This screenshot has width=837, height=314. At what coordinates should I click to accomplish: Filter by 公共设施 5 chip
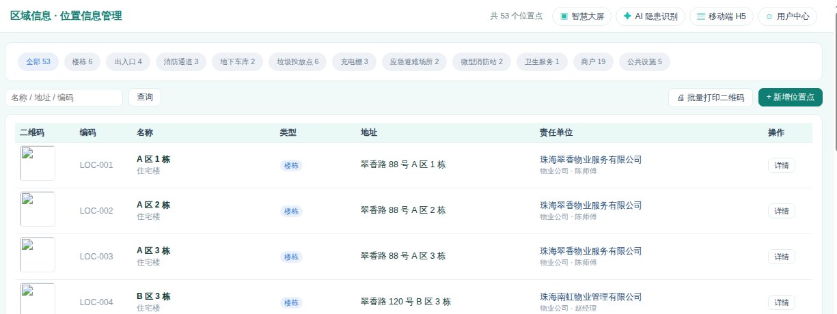[x=644, y=62]
